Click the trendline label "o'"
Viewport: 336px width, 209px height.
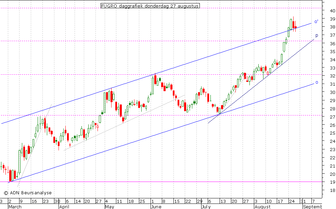coord(316,22)
